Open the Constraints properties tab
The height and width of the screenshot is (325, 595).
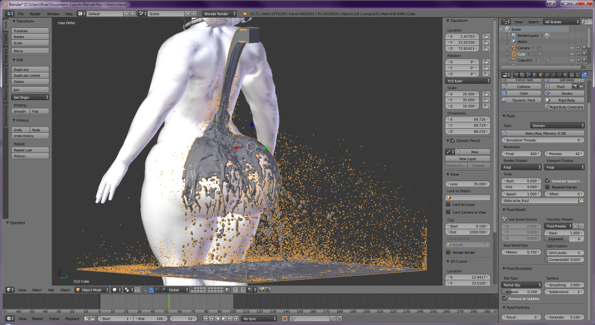tap(547, 75)
